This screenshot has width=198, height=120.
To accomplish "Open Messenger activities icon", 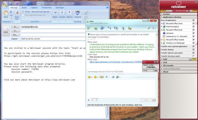I will [x=116, y=28].
